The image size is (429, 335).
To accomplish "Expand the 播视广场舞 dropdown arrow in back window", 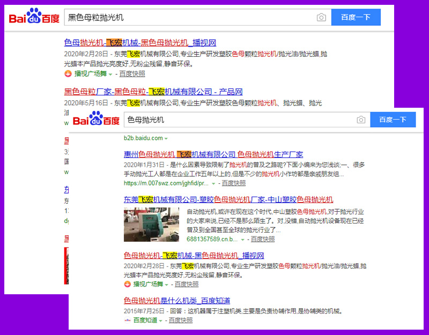I will 110,75.
